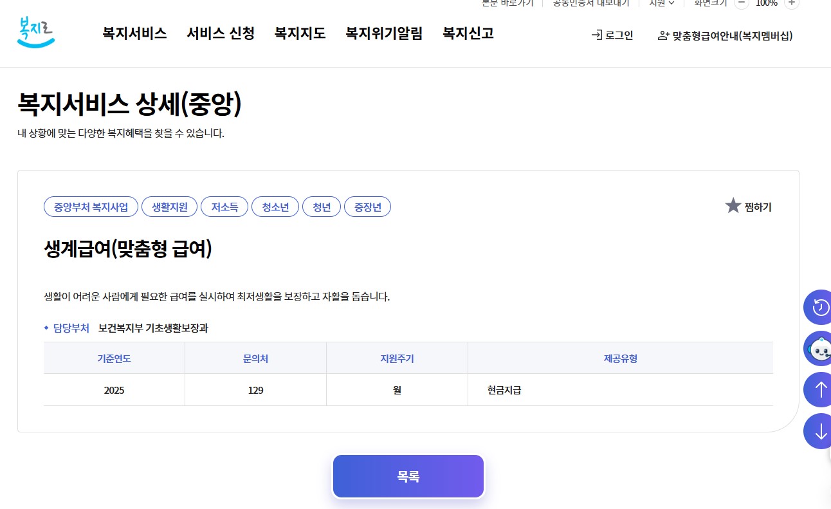
Task: Click the 본문 바로가기 skip link
Action: (x=507, y=3)
